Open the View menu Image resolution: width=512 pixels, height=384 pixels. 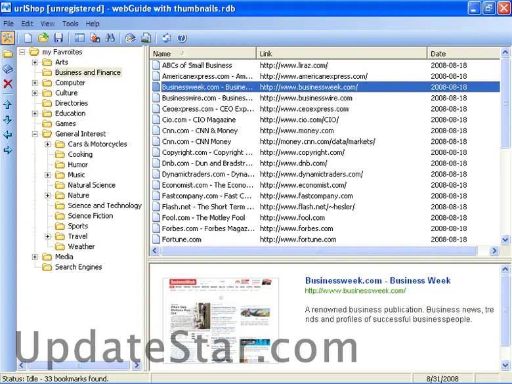47,24
